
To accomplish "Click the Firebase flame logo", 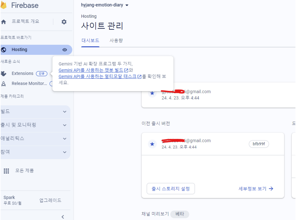I will pyautogui.click(x=3, y=5).
